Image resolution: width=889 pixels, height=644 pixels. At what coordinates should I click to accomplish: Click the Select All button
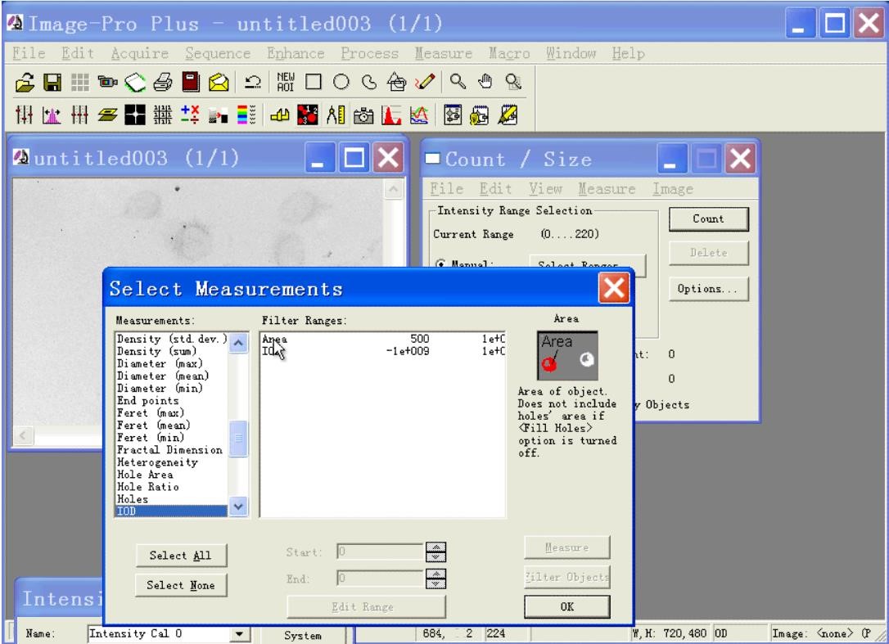click(181, 556)
